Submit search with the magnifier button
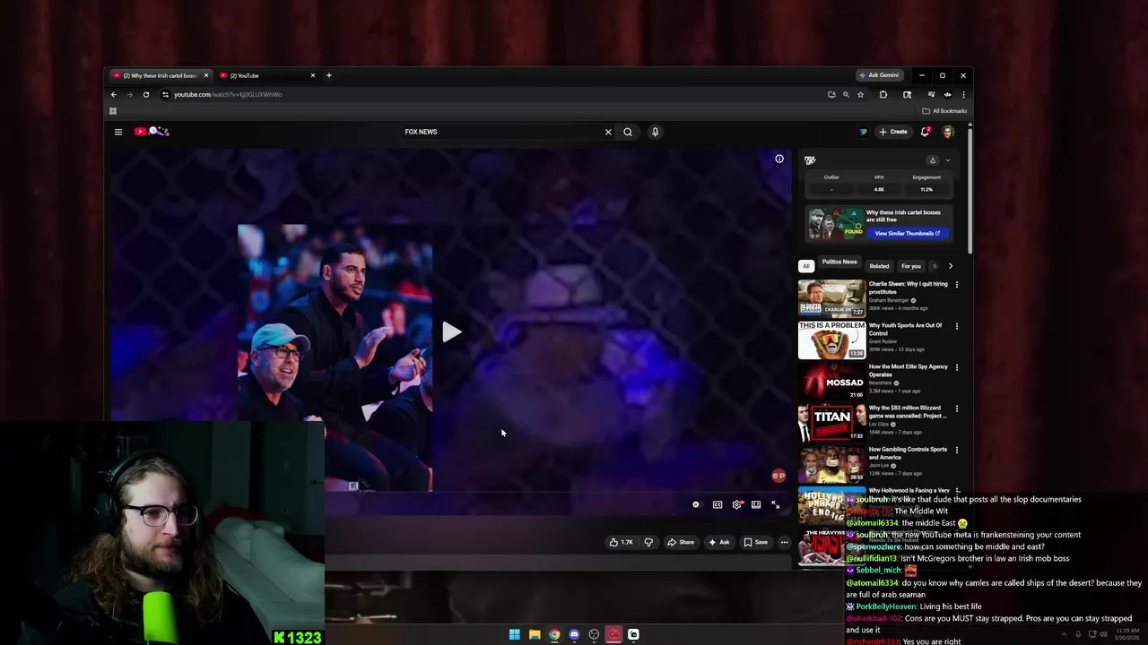This screenshot has height=645, width=1148. (x=628, y=132)
